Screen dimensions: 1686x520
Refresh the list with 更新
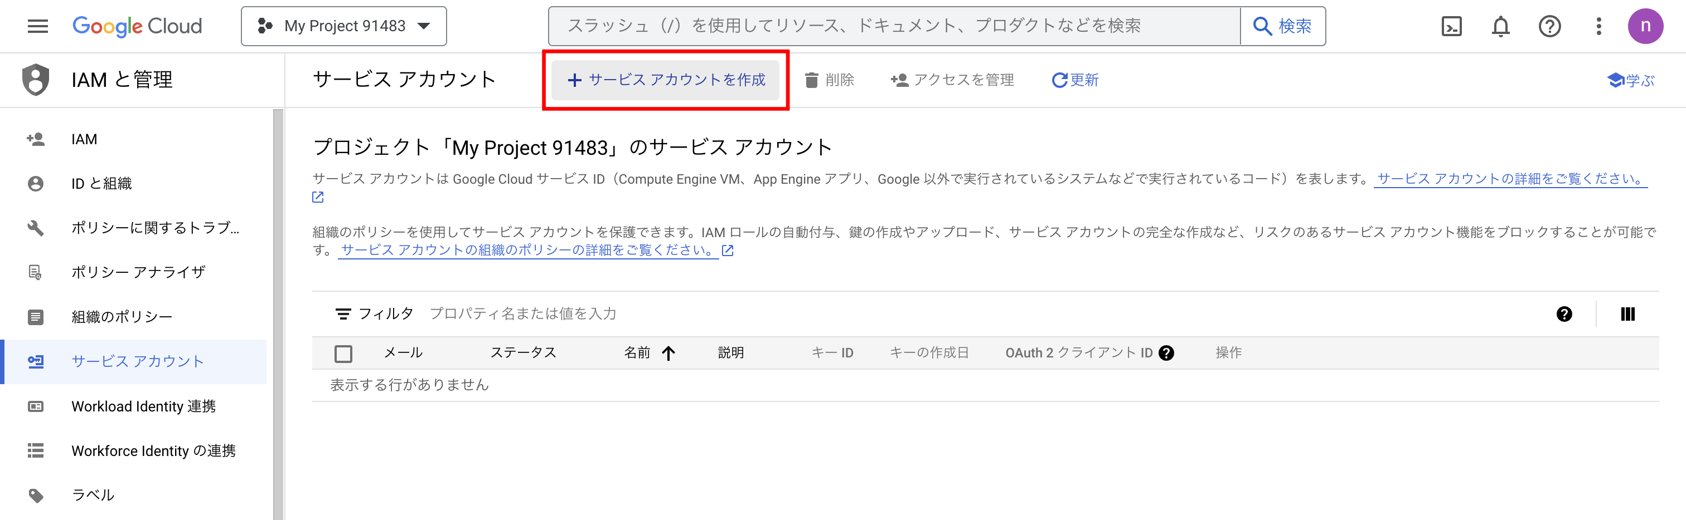click(x=1074, y=80)
